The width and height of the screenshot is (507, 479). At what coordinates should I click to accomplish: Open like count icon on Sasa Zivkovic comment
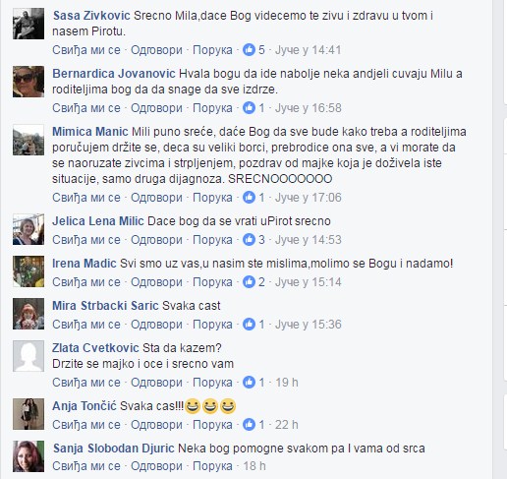249,50
